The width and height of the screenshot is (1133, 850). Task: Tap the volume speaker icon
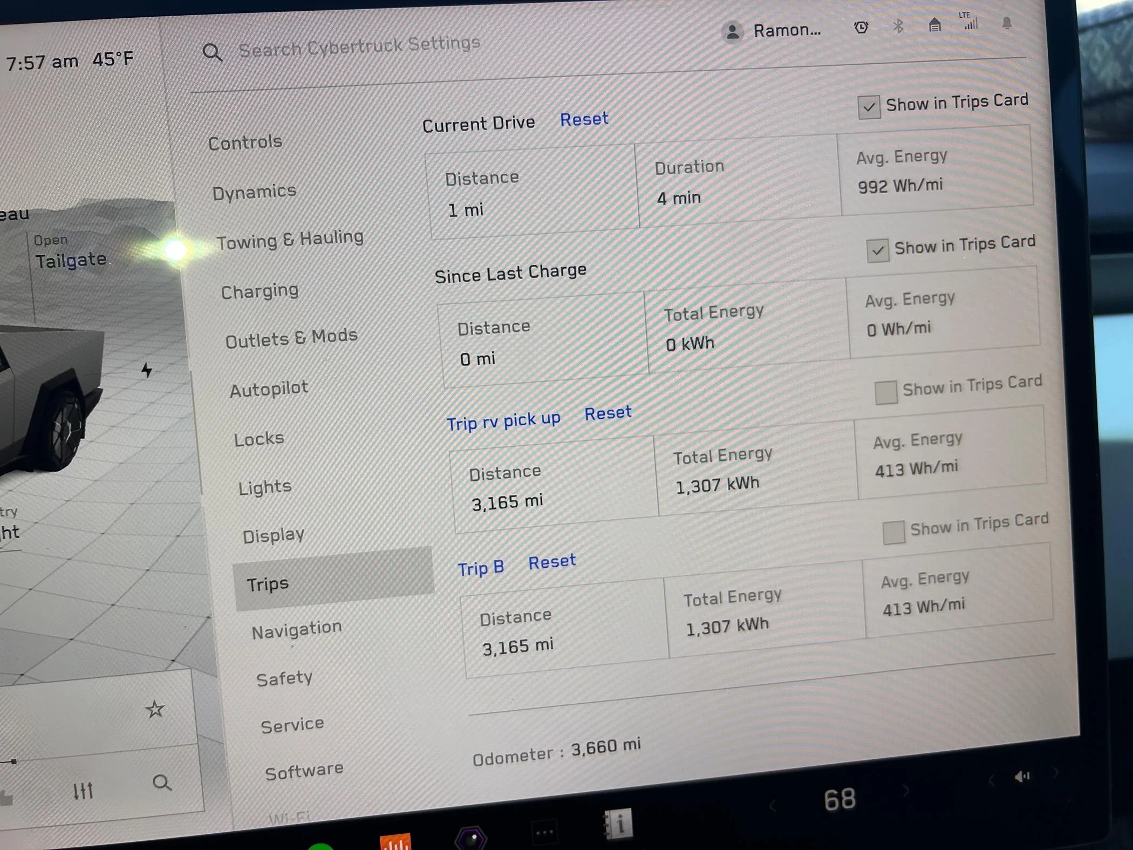click(1022, 777)
